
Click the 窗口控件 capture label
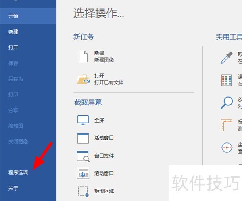(104, 156)
